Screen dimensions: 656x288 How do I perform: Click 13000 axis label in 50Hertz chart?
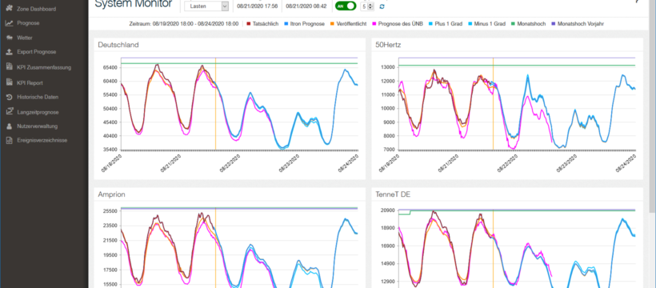coord(389,67)
